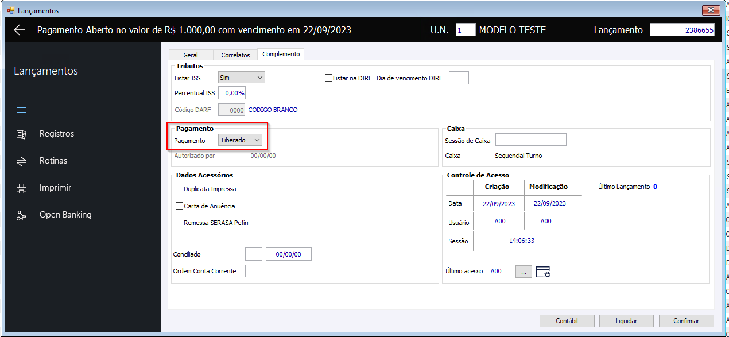The width and height of the screenshot is (729, 337).
Task: Click the Liquidar button
Action: coord(627,321)
